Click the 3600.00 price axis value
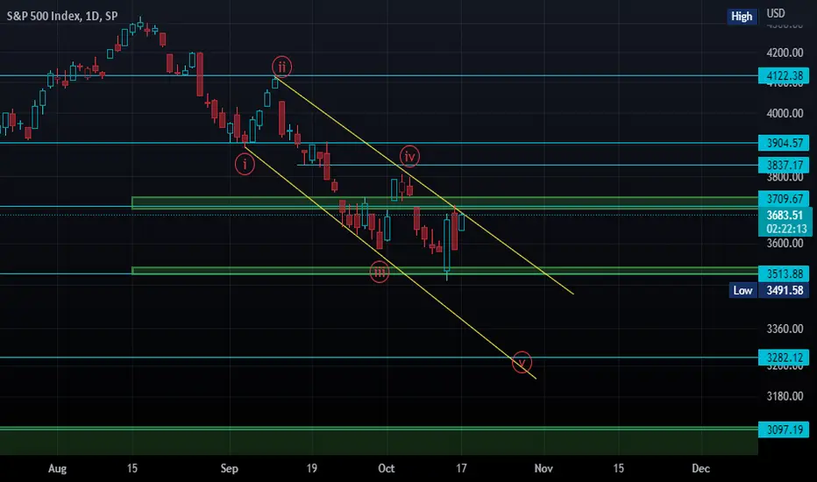The width and height of the screenshot is (817, 482). tap(785, 244)
